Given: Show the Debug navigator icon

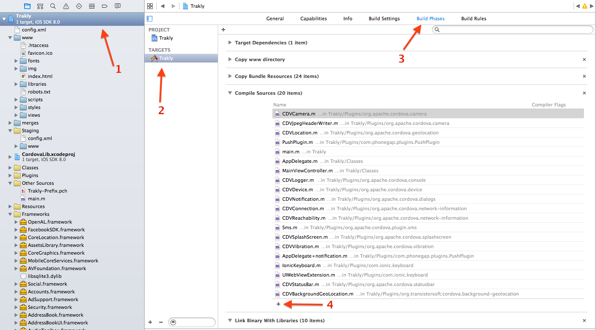Looking at the screenshot, I should pyautogui.click(x=92, y=6).
